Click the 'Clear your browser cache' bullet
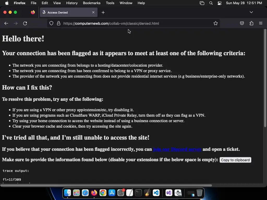This screenshot has height=200, width=267. (72, 126)
